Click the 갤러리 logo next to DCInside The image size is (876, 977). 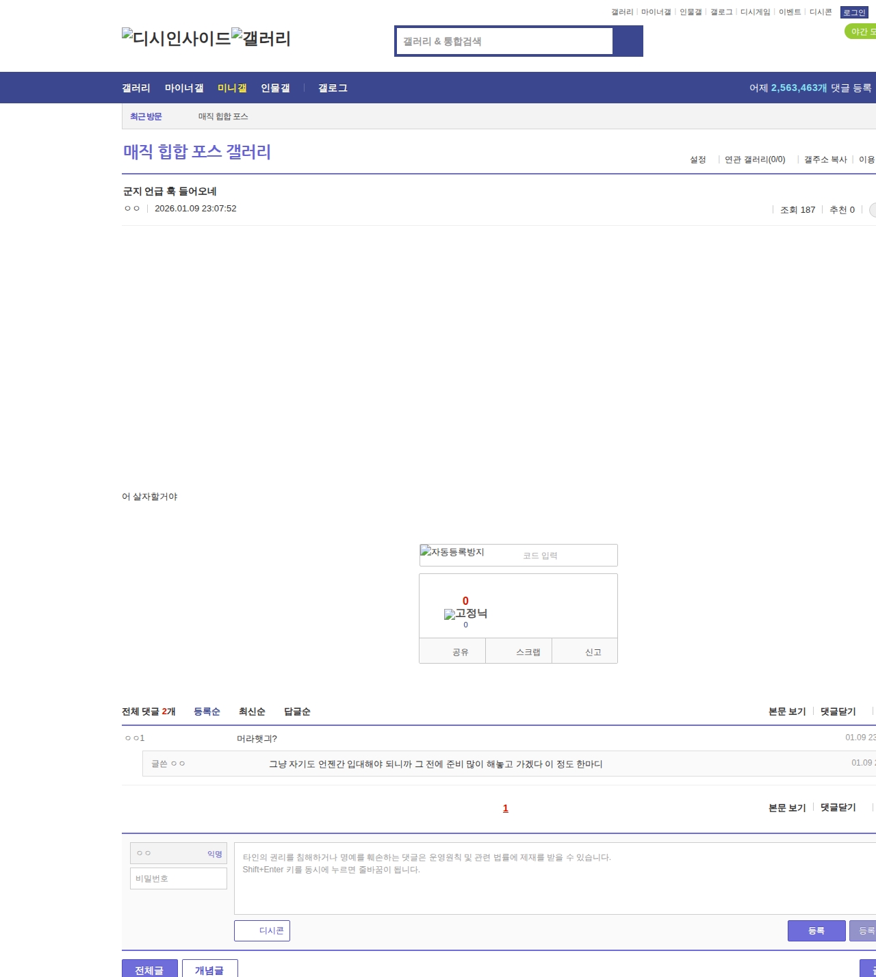point(261,38)
